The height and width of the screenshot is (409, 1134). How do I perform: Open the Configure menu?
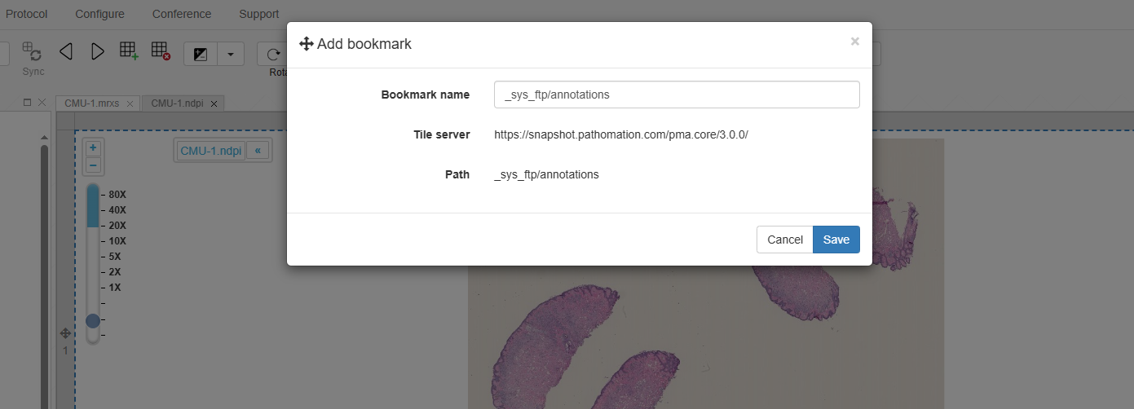click(x=99, y=14)
